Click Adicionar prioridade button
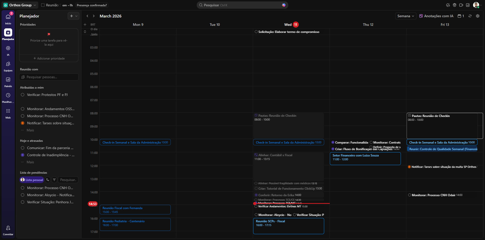 click(49, 58)
